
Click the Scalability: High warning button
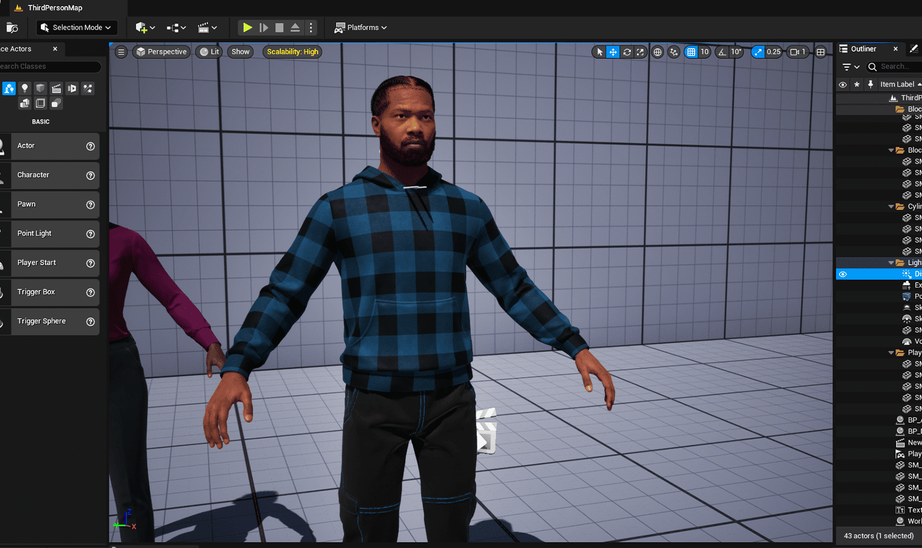[x=292, y=52]
